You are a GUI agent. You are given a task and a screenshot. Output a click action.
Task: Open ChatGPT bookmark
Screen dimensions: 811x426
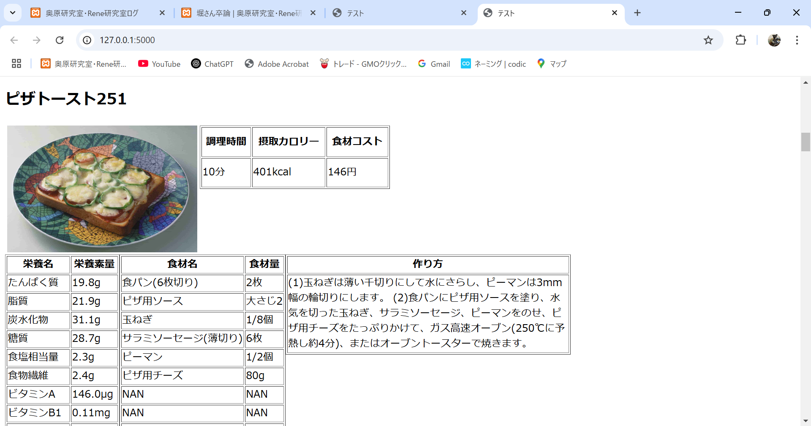tap(212, 64)
